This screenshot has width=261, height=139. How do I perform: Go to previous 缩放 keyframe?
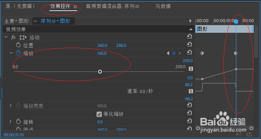pyautogui.click(x=168, y=53)
